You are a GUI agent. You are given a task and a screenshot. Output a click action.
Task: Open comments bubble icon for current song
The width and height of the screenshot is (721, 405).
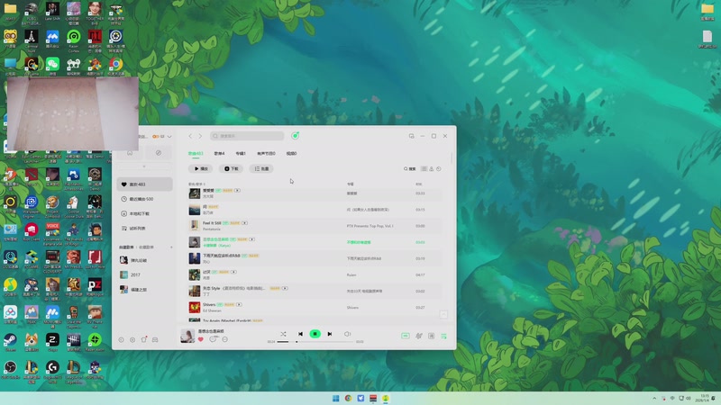[213, 339]
